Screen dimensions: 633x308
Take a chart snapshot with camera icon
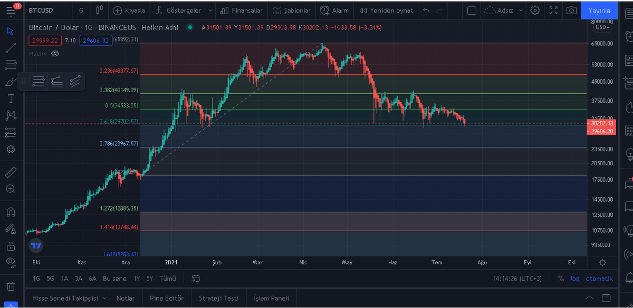pos(571,10)
